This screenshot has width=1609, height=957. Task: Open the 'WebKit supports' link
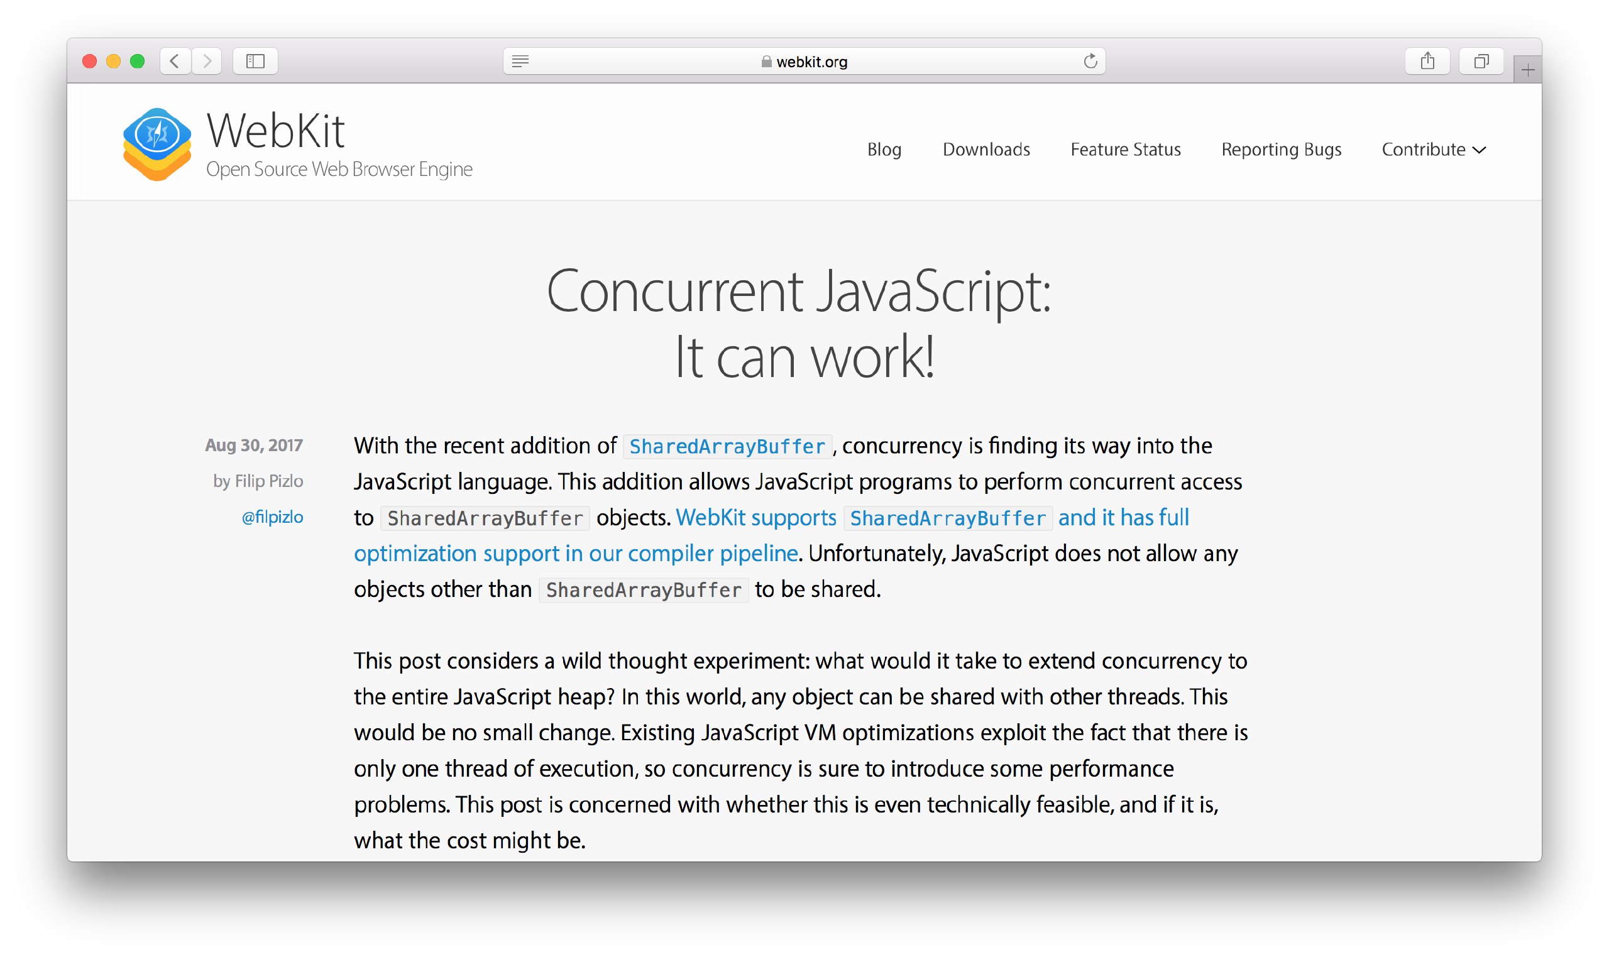[x=756, y=518]
